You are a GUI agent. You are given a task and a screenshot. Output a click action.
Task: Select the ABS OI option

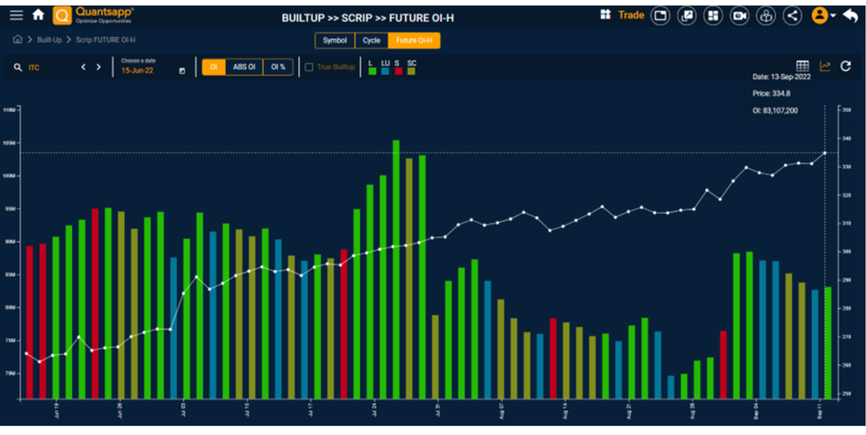[x=244, y=67]
